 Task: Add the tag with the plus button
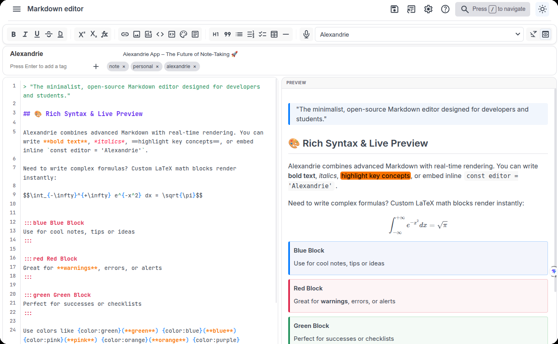96,66
